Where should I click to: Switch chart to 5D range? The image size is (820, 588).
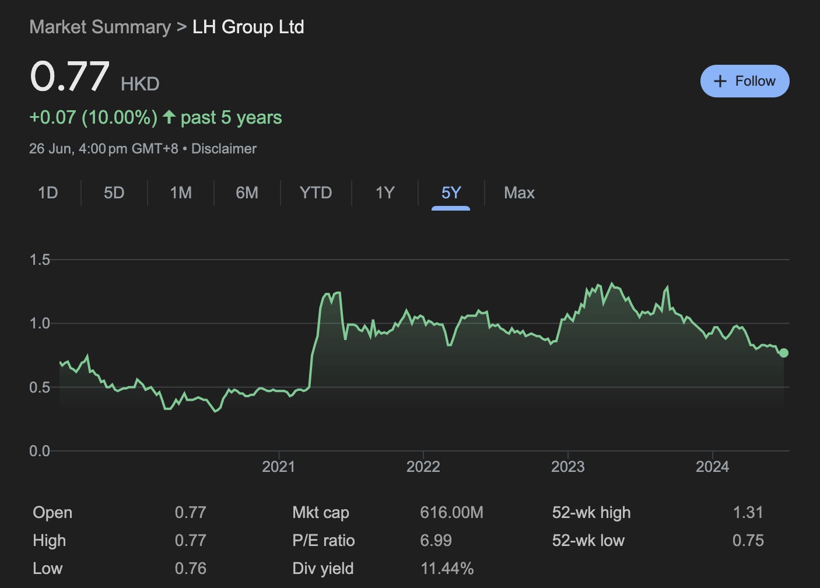pyautogui.click(x=114, y=192)
